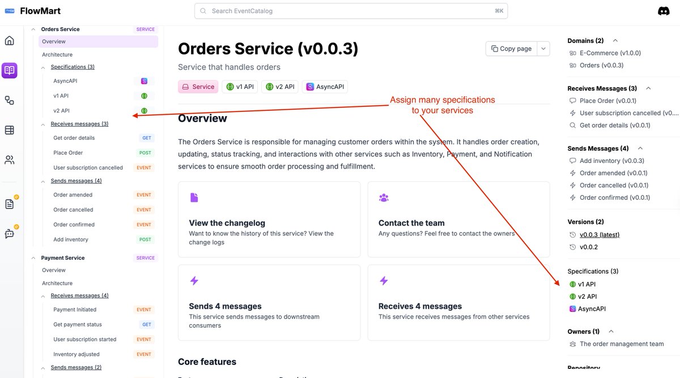Collapse the Orders Service tree node
Image resolution: width=680 pixels, height=378 pixels.
point(33,29)
